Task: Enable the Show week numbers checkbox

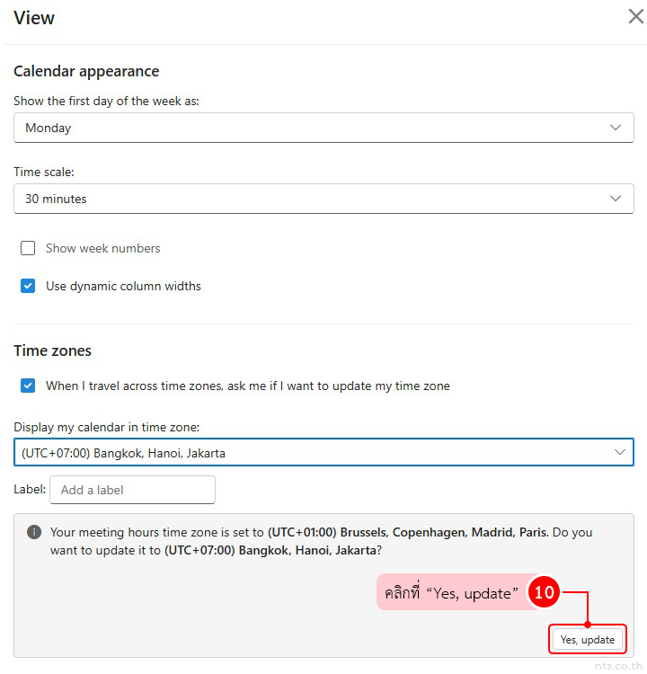Action: coord(28,248)
